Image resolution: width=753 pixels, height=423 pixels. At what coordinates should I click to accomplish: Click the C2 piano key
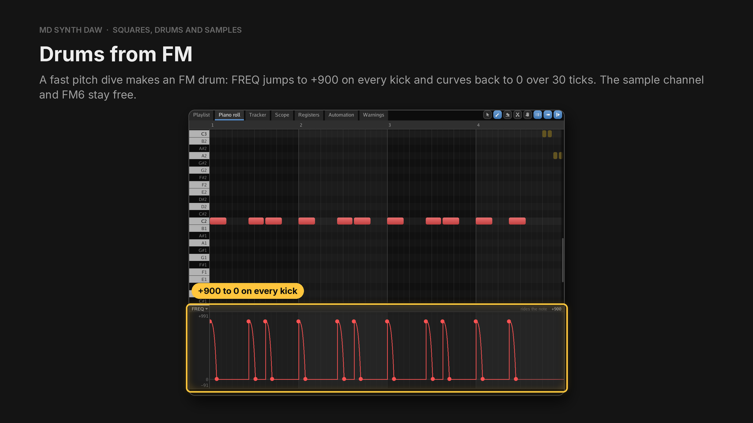click(199, 221)
